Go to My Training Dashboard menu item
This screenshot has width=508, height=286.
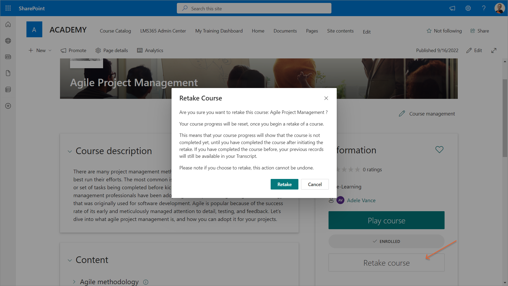pyautogui.click(x=219, y=31)
